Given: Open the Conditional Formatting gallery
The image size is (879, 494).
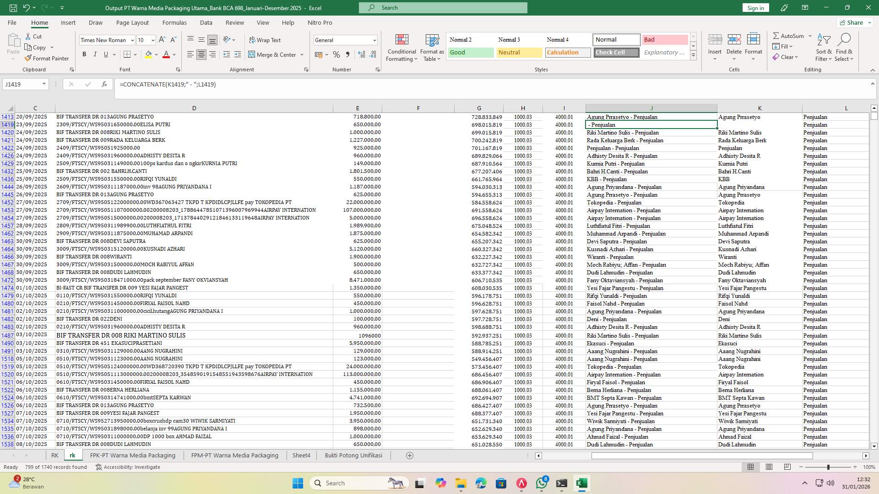Looking at the screenshot, I should point(402,48).
